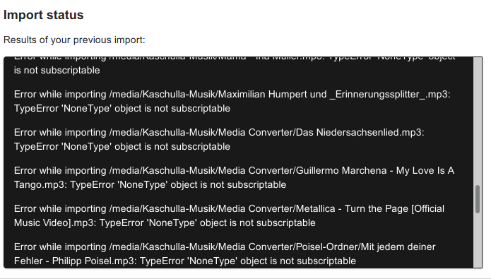Click TypeError line under Maximilian Humpert entry
The width and height of the screenshot is (491, 279).
[x=122, y=109]
